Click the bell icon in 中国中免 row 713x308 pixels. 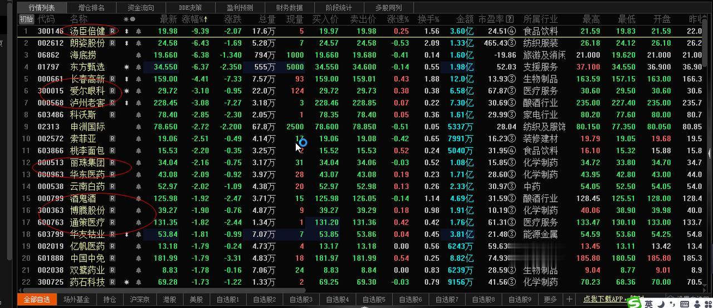[138, 259]
